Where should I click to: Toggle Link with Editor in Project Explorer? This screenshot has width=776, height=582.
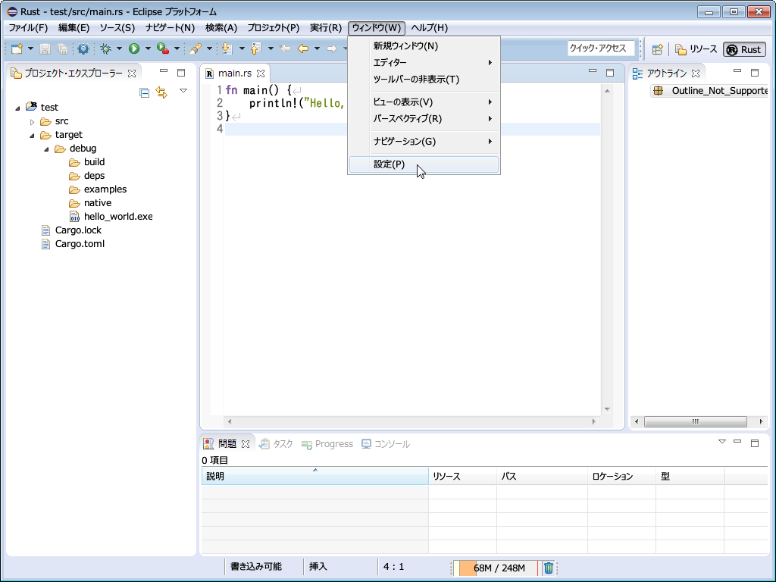[161, 92]
